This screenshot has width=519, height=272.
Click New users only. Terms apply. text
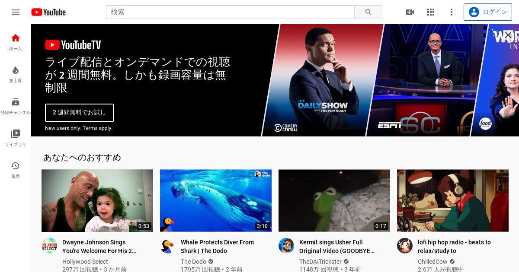click(x=79, y=128)
